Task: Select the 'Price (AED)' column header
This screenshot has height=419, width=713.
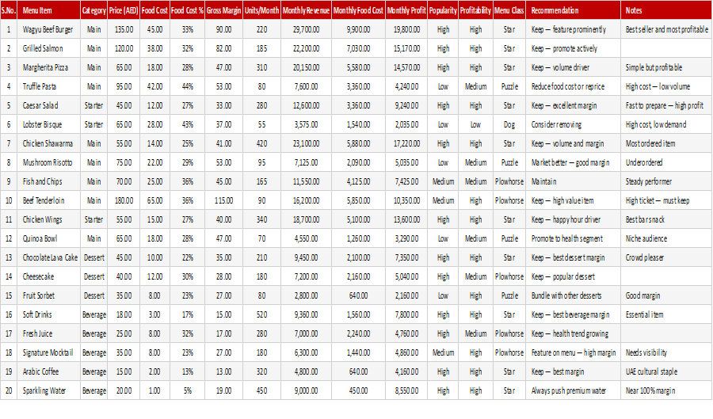Action: pyautogui.click(x=124, y=10)
